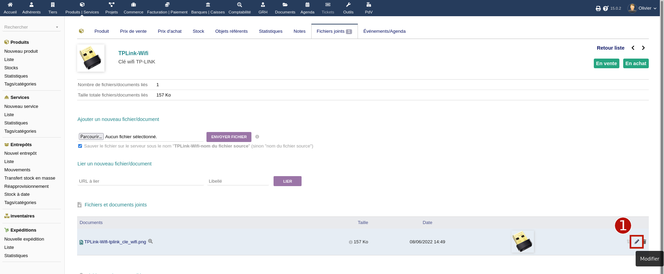This screenshot has width=664, height=274.
Task: Go to previous product arrow
Action: pos(633,48)
